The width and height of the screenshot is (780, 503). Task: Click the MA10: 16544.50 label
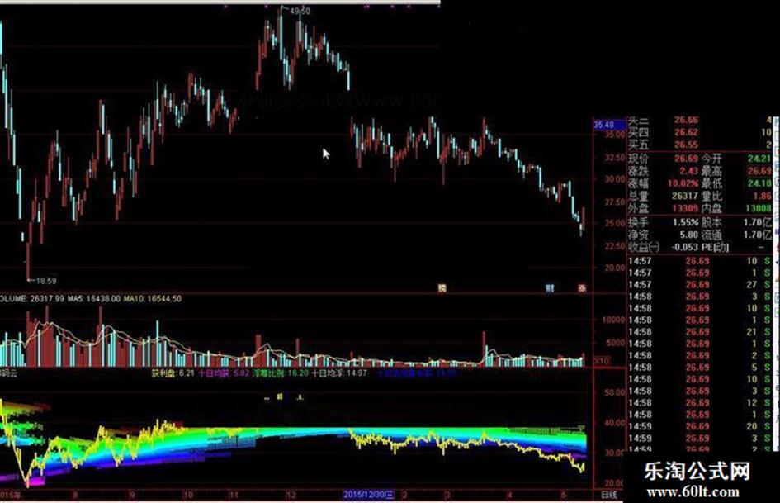(x=152, y=299)
